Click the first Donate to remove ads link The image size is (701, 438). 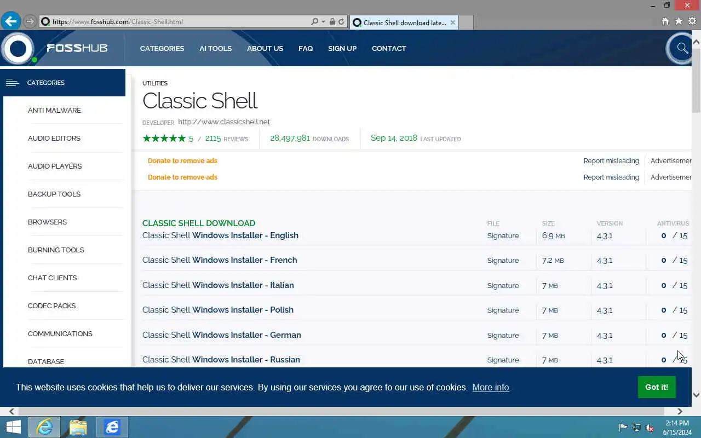[182, 161]
